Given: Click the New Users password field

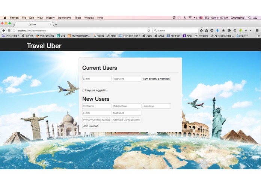Looking at the screenshot, I should pos(127,113).
